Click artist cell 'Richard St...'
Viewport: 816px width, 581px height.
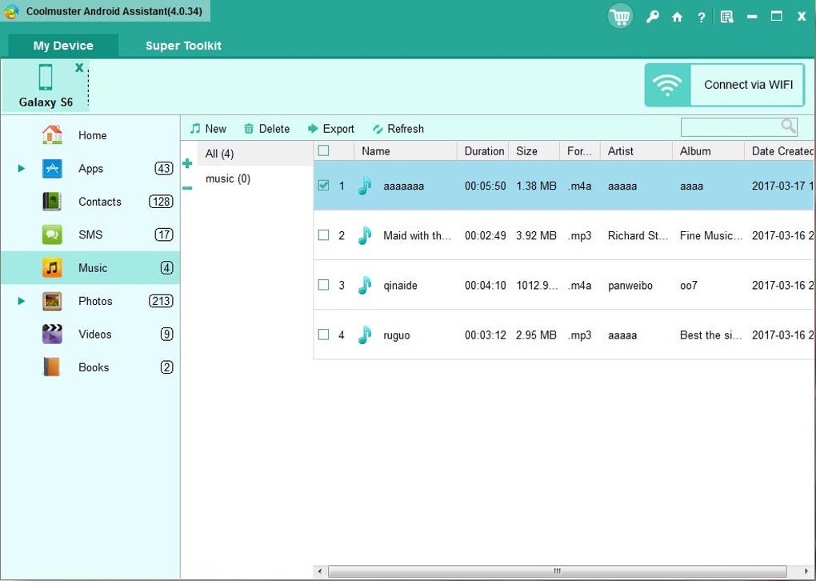pyautogui.click(x=638, y=235)
